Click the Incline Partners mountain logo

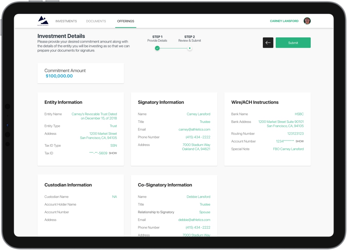pyautogui.click(x=43, y=21)
